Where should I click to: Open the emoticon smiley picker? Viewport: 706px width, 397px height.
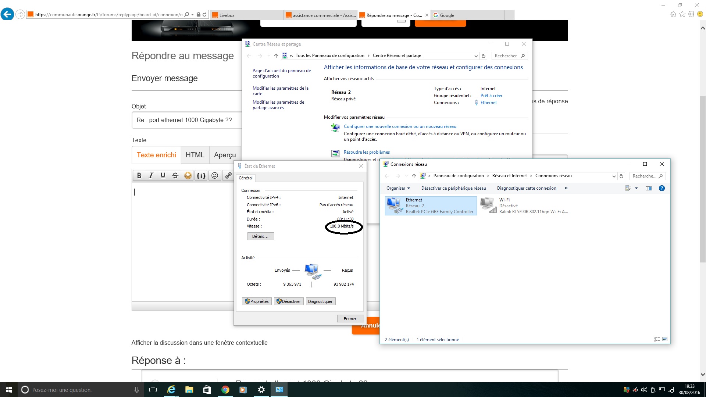(x=215, y=176)
